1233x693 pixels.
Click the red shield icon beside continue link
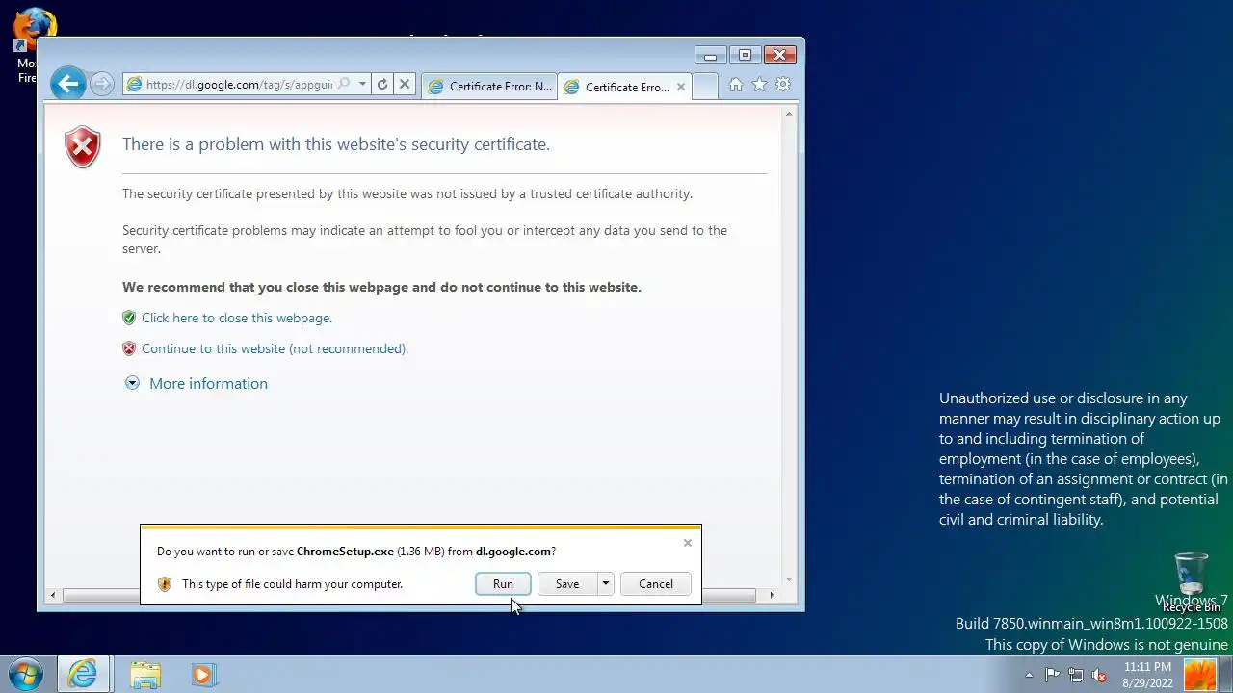pos(129,348)
